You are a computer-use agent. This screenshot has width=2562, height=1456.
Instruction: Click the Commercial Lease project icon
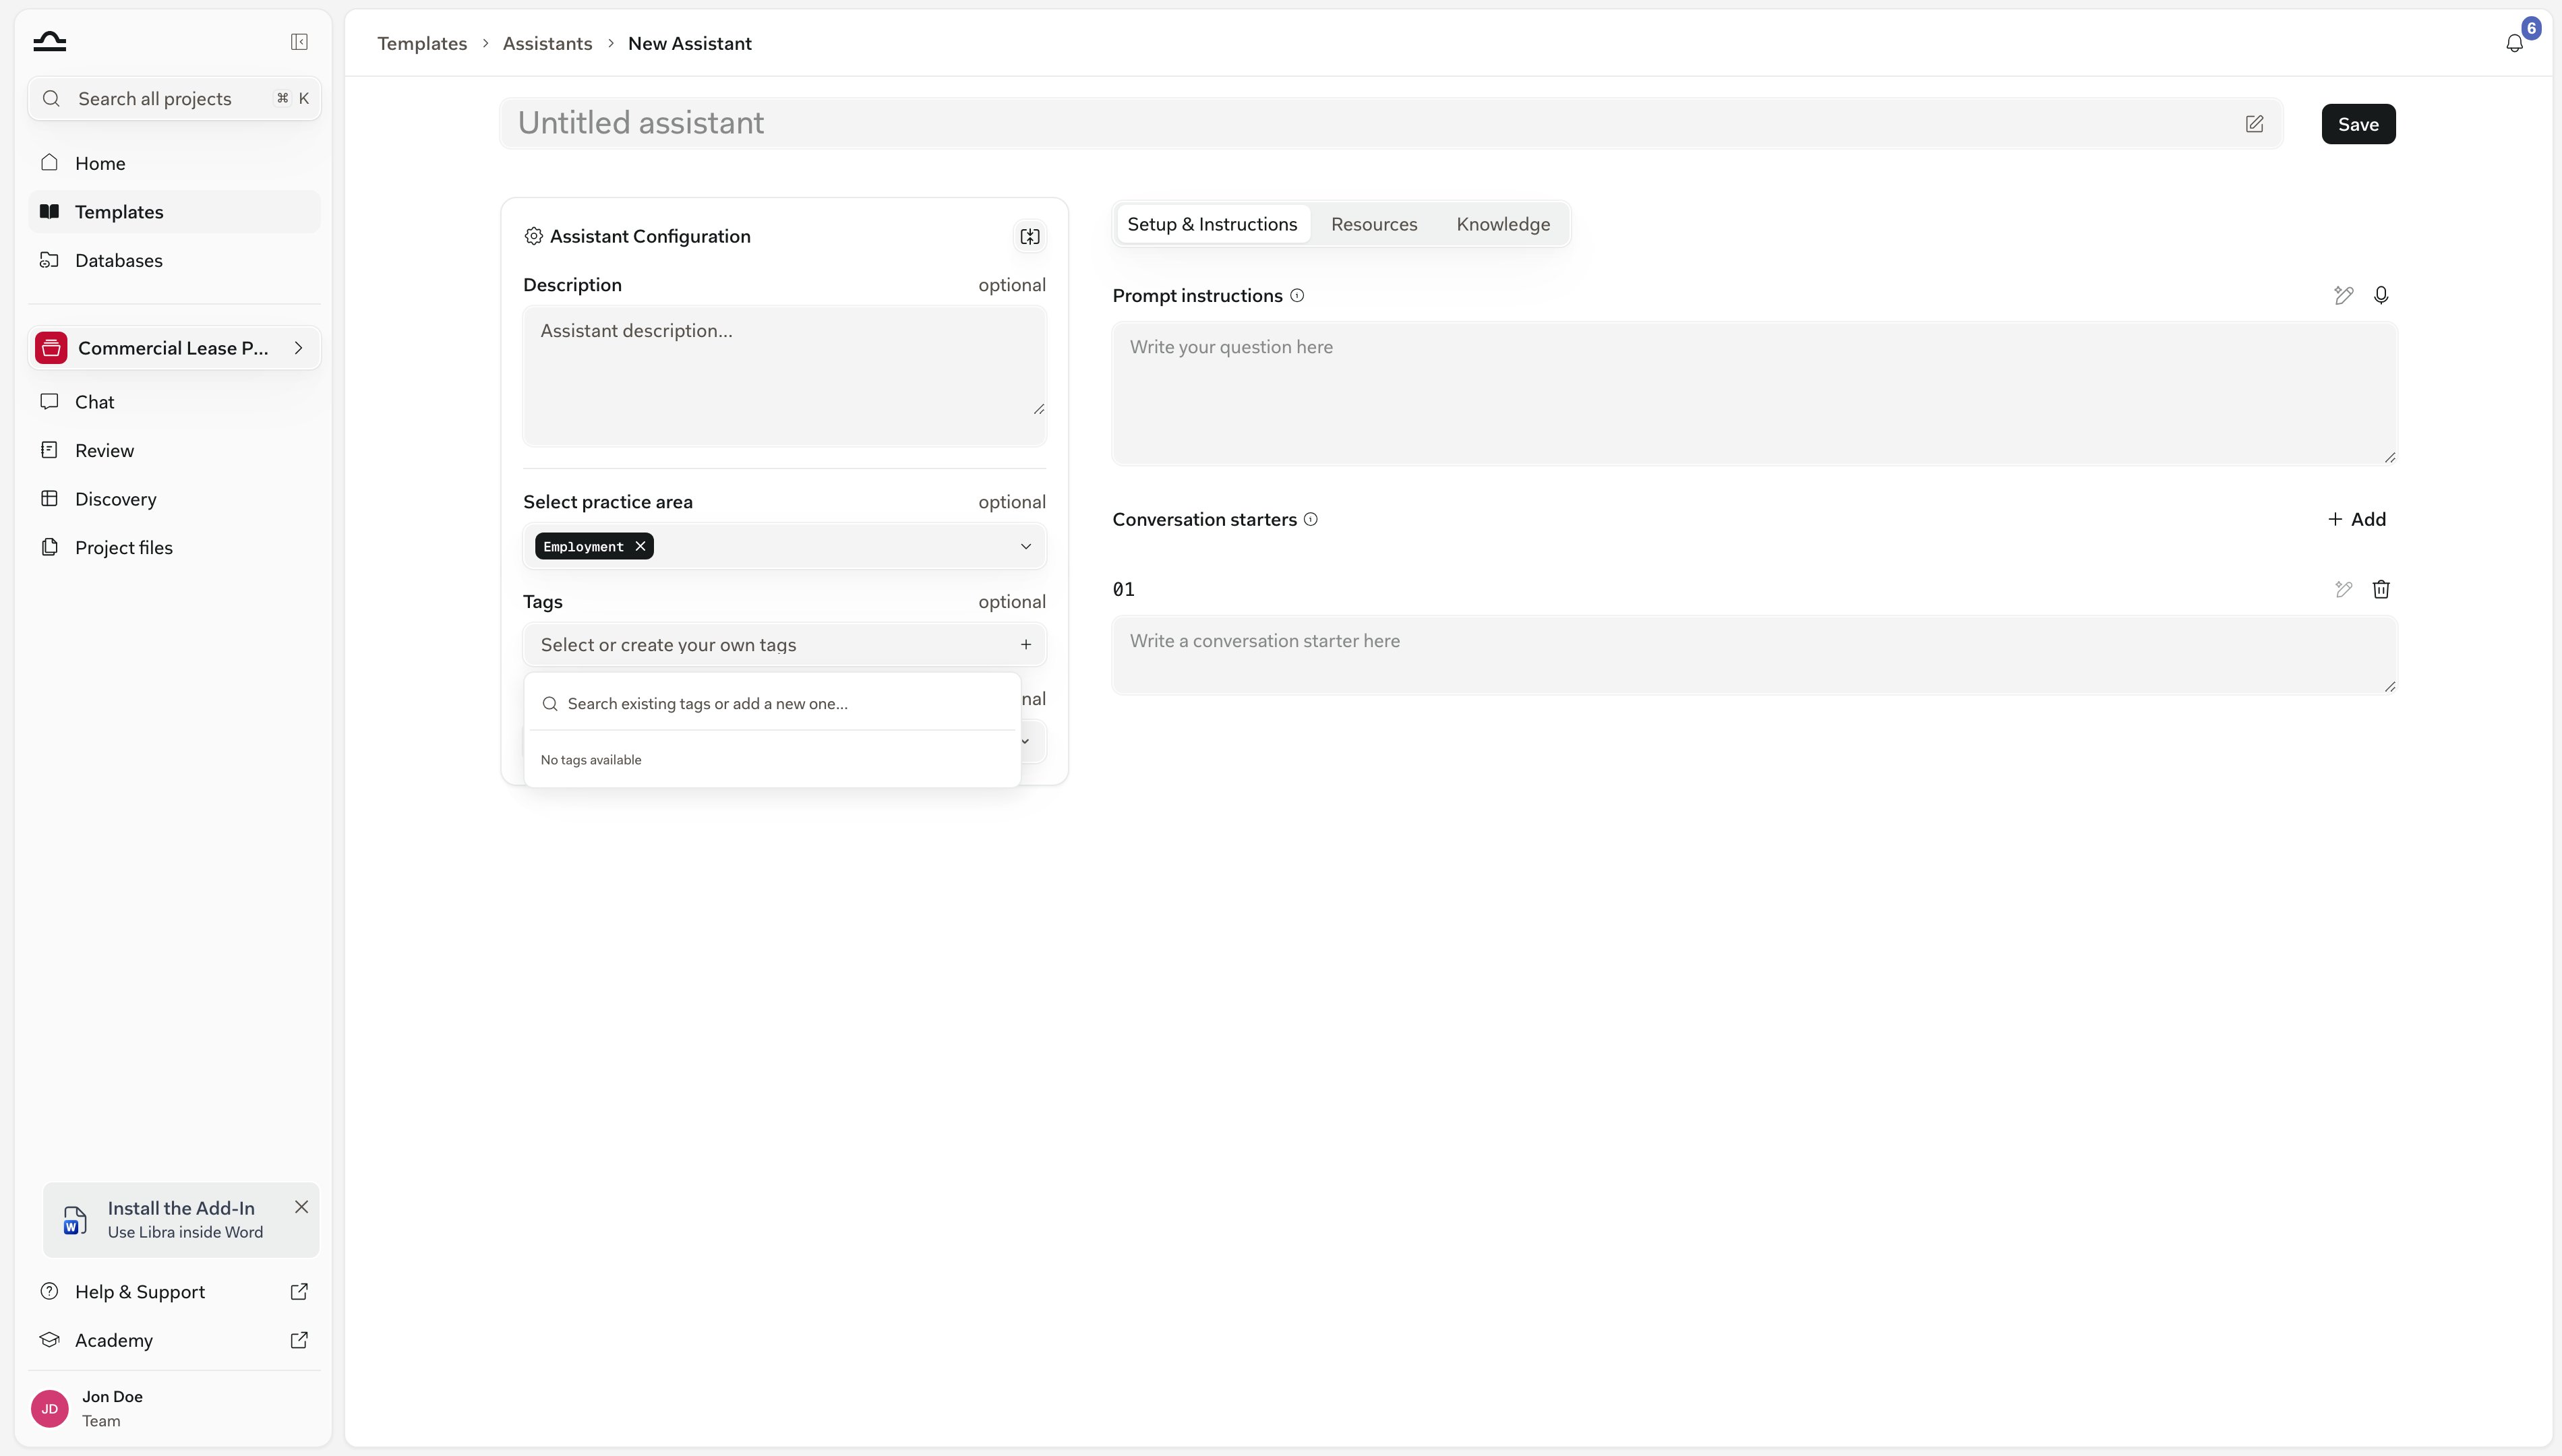coord(51,348)
